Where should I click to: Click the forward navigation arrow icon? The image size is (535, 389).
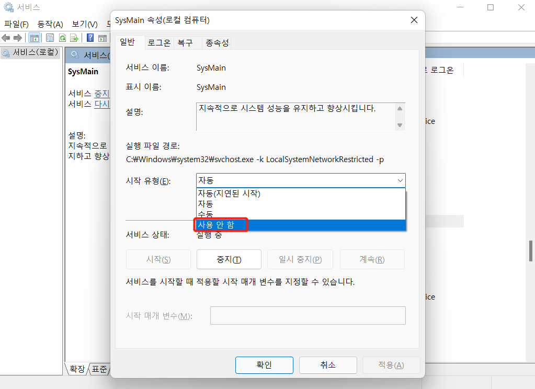[17, 37]
